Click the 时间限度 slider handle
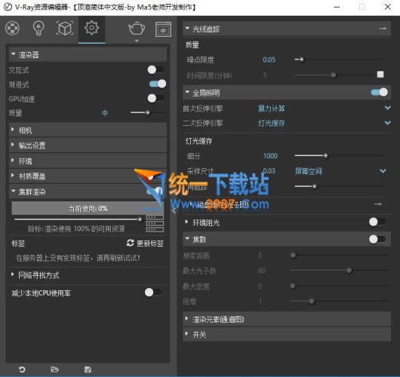400x377 pixels. coord(333,75)
